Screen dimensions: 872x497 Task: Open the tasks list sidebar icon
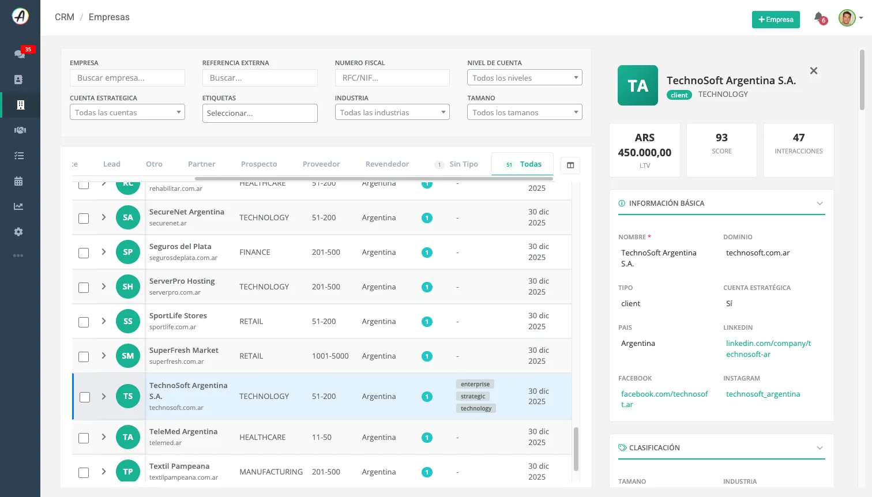[19, 156]
